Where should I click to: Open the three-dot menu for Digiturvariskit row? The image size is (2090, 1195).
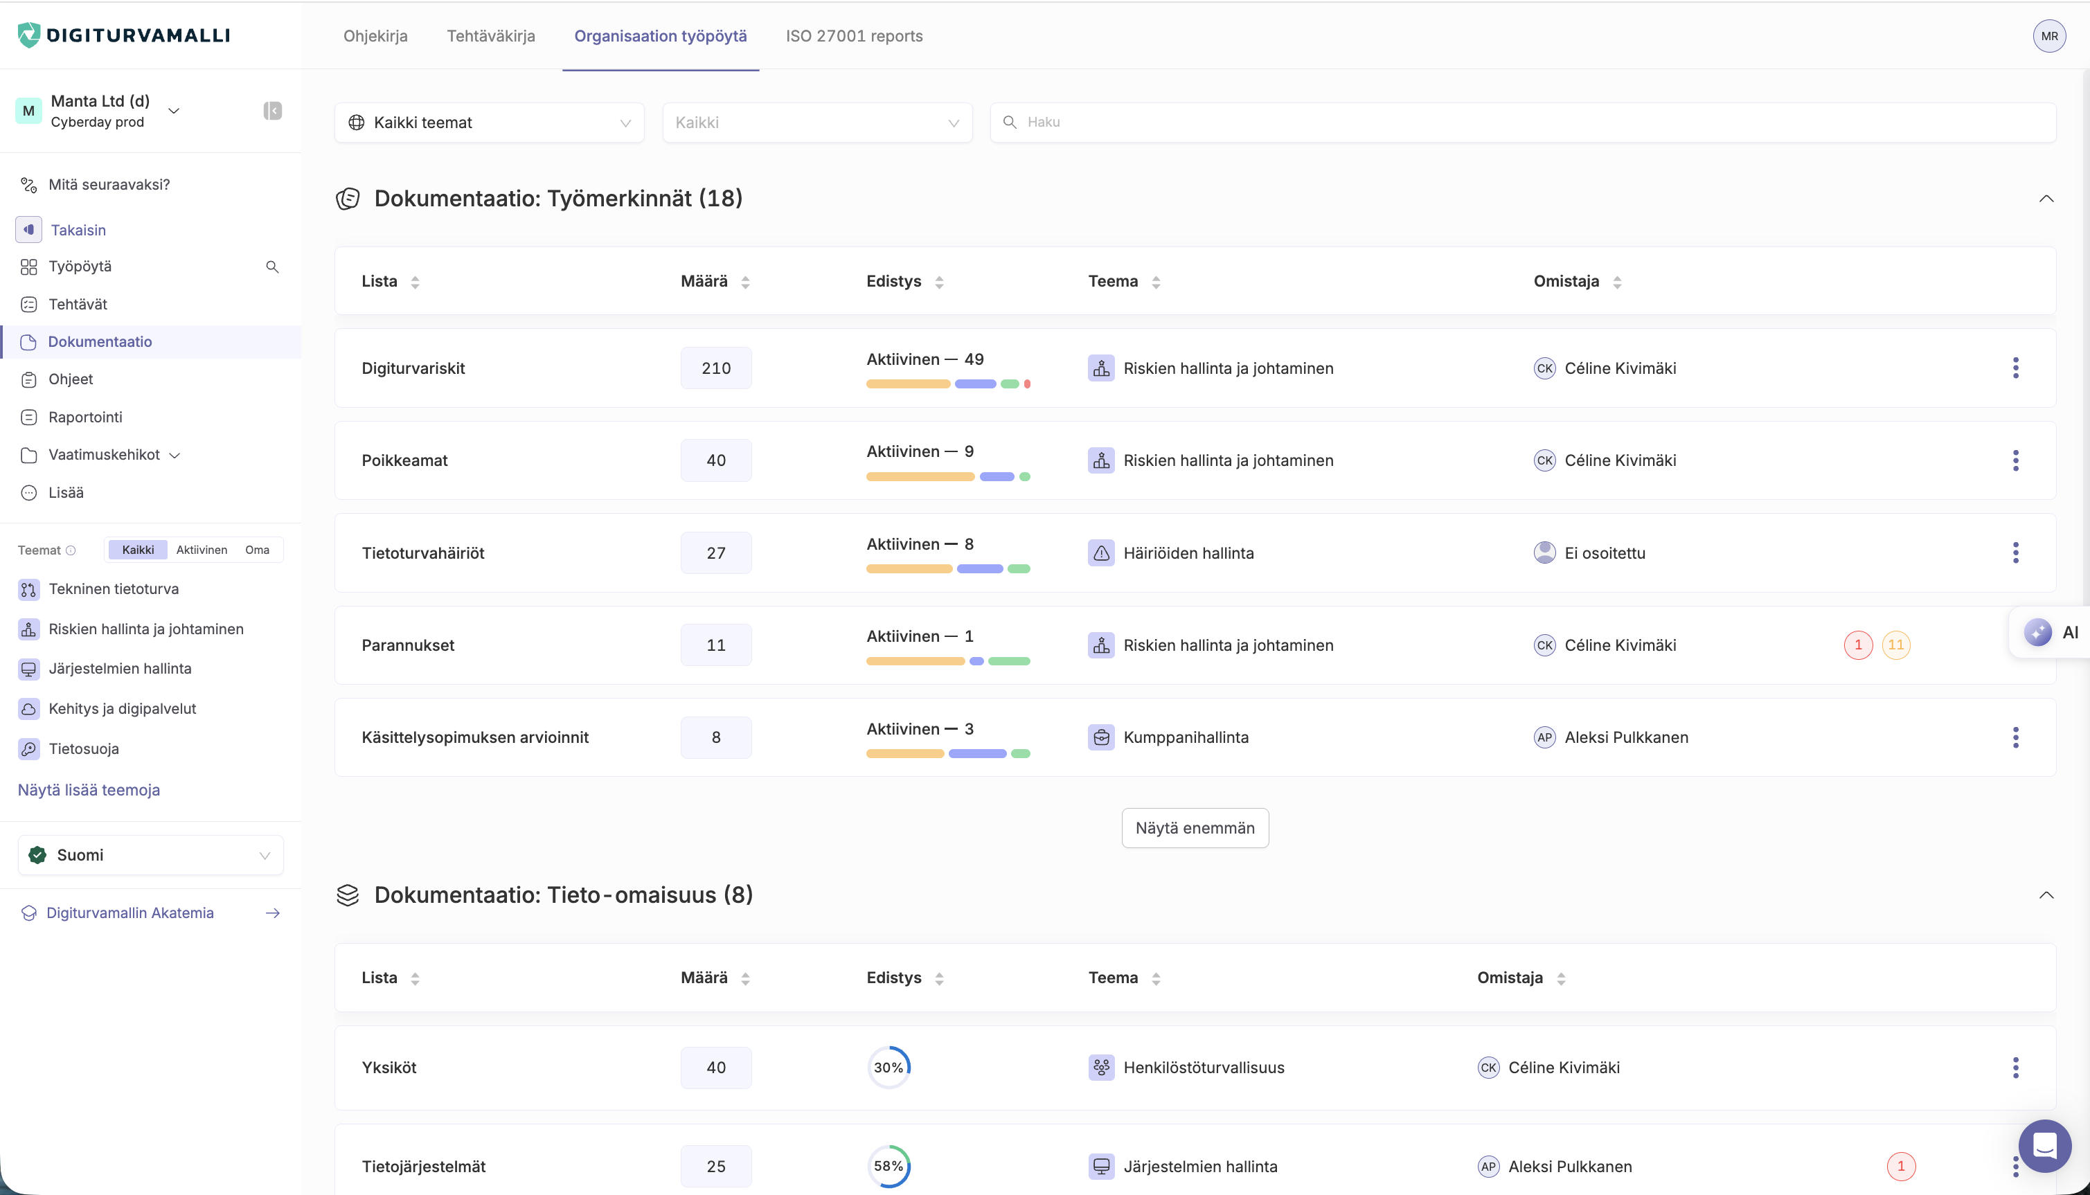pyautogui.click(x=2015, y=368)
